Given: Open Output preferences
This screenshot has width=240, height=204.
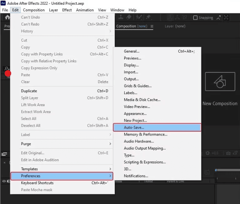Looking at the screenshot, I should click(x=157, y=79).
